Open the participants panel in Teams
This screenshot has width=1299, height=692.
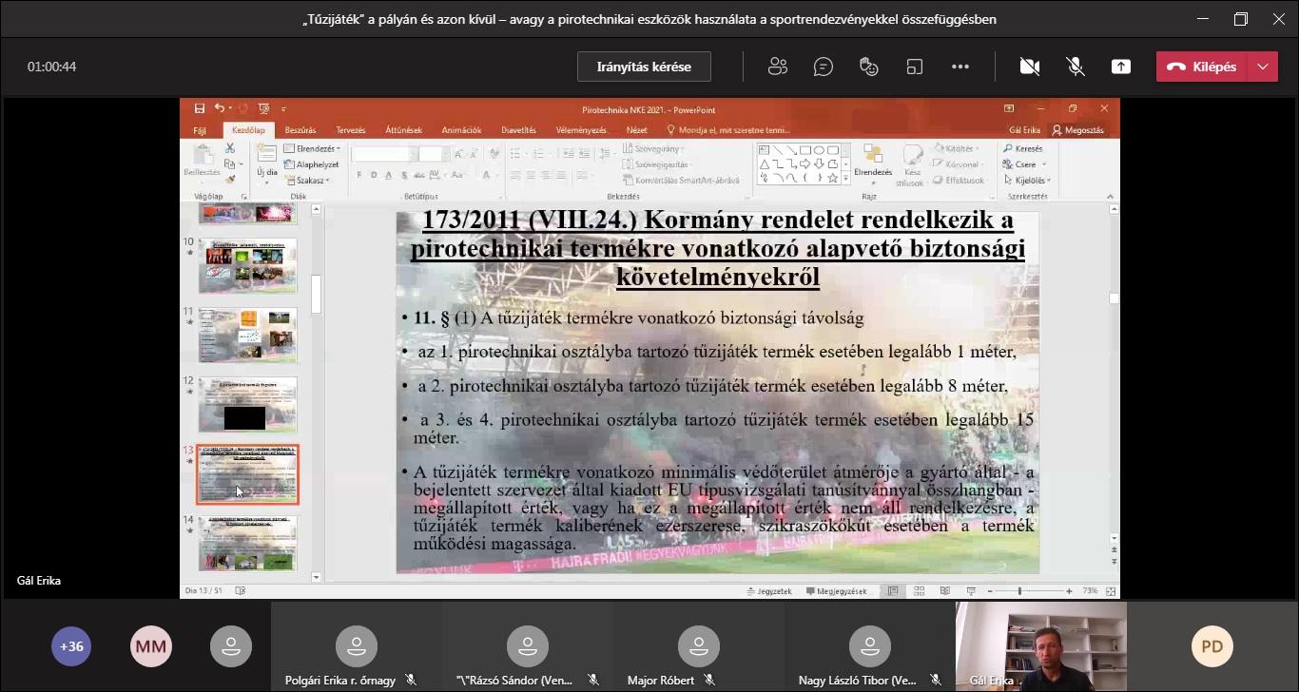pos(778,67)
